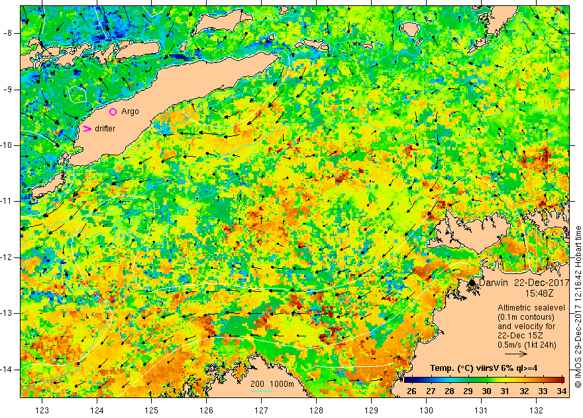Click the colorbar value label 26

click(411, 391)
